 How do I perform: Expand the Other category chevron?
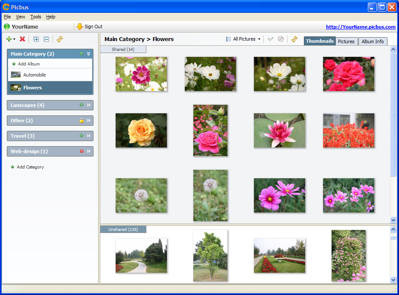[x=89, y=120]
